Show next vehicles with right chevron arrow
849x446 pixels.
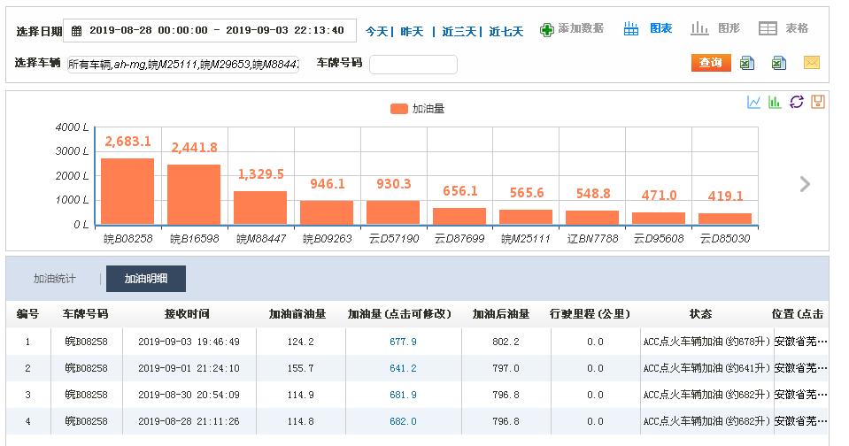[805, 184]
